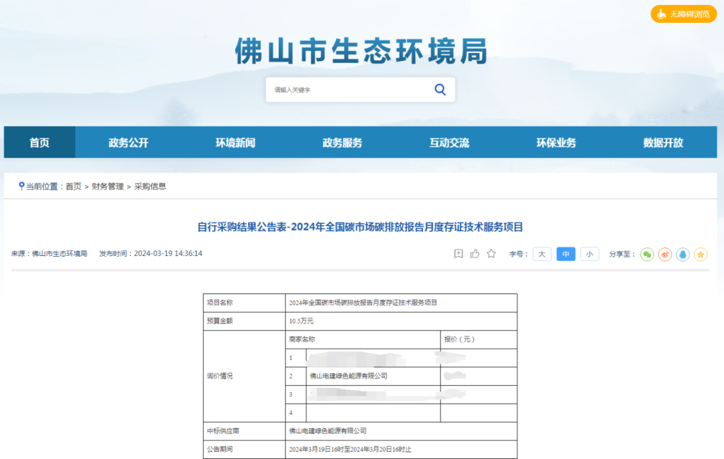Star the article as a favorite
Viewport: 724px width, 459px height.
[x=491, y=253]
